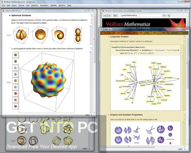Click the first spherical plot with lobed surface
Image resolution: width=191 pixels, height=153 pixels.
click(21, 35)
